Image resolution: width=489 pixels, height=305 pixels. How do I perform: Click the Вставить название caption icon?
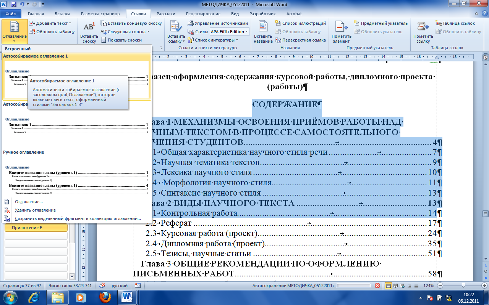[263, 32]
